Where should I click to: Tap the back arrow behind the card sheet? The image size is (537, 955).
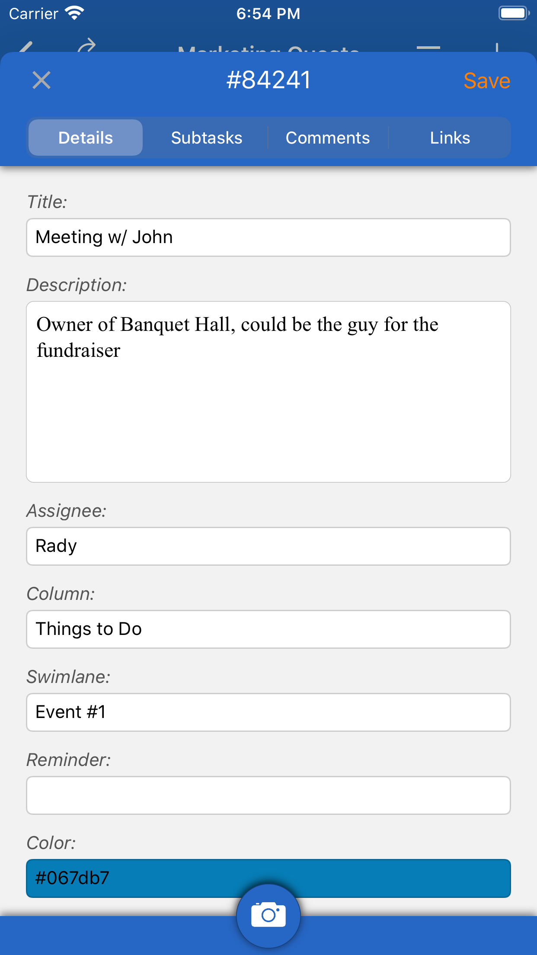[26, 47]
